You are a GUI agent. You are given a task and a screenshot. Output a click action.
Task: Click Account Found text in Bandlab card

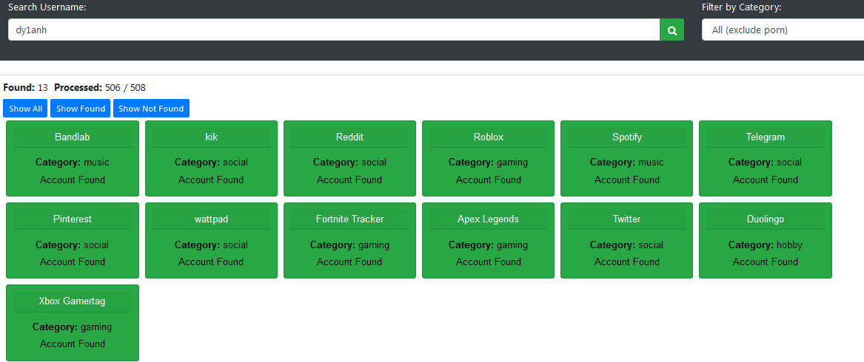pyautogui.click(x=72, y=180)
